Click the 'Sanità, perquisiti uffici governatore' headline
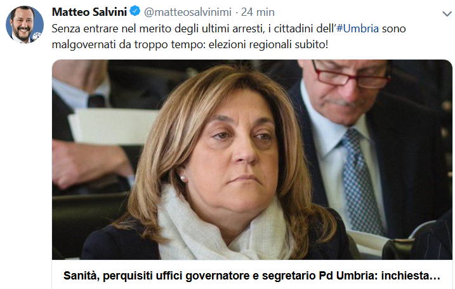This screenshot has height=289, width=455. (252, 276)
